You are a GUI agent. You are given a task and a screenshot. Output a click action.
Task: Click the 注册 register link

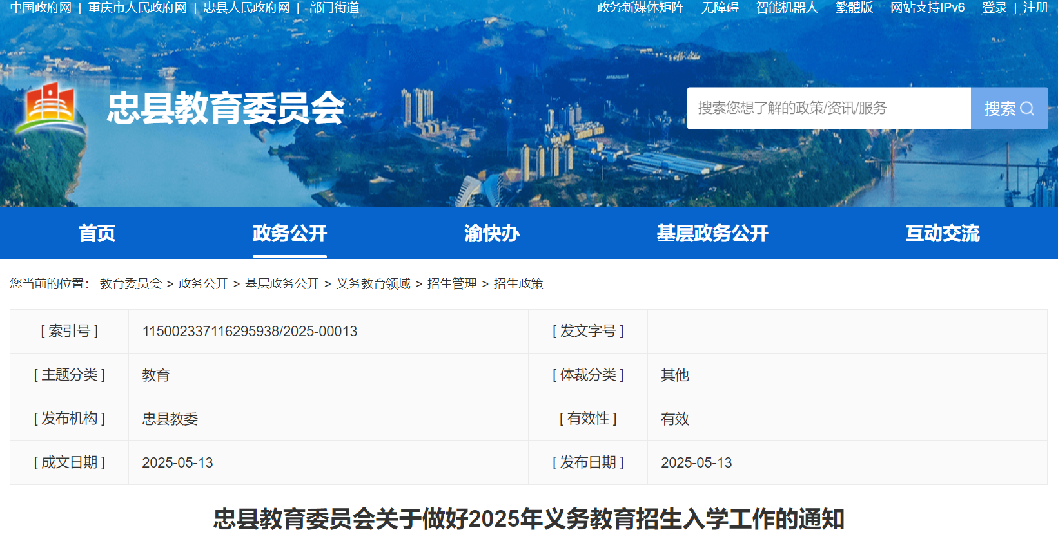pyautogui.click(x=1035, y=8)
